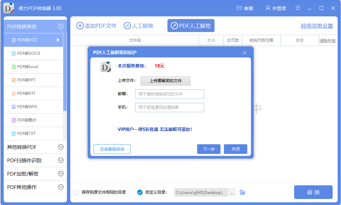Select PDF转Excel in the sidebar
The image size is (341, 205).
[33, 66]
